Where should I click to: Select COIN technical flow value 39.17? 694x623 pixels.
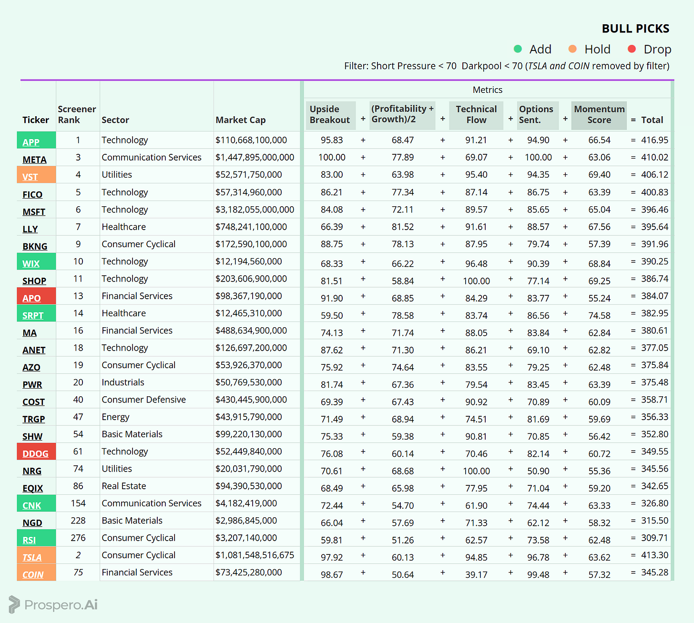(476, 575)
